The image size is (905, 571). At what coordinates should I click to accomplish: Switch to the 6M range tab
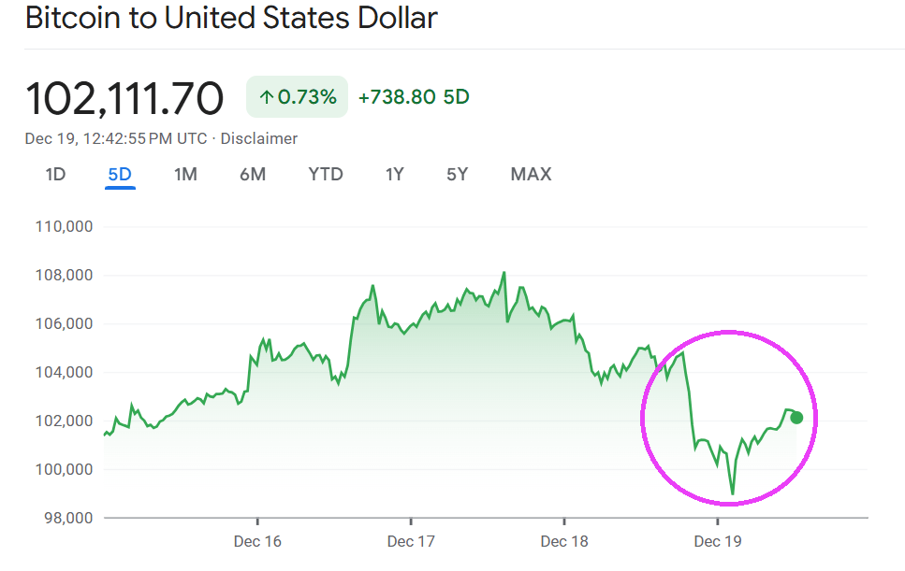[x=253, y=174]
